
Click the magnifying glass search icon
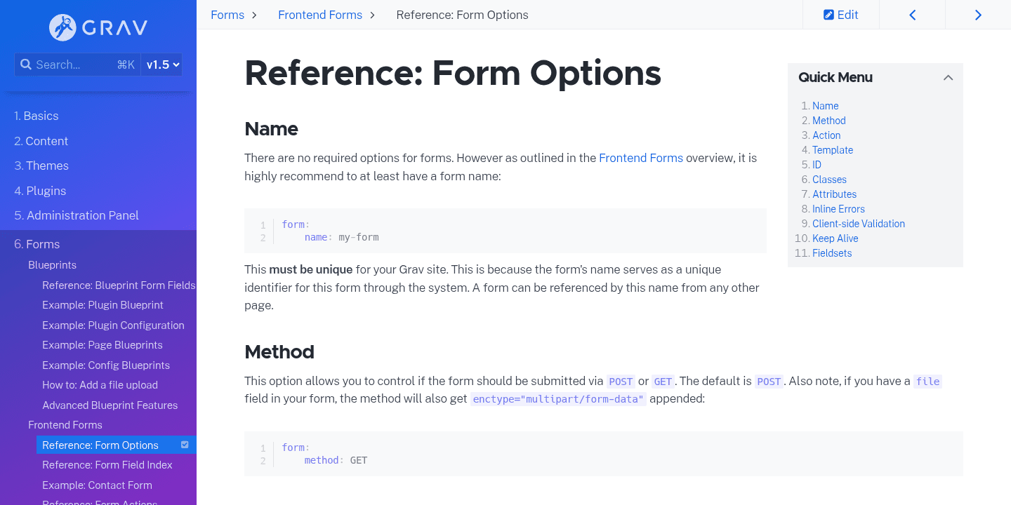click(x=26, y=64)
